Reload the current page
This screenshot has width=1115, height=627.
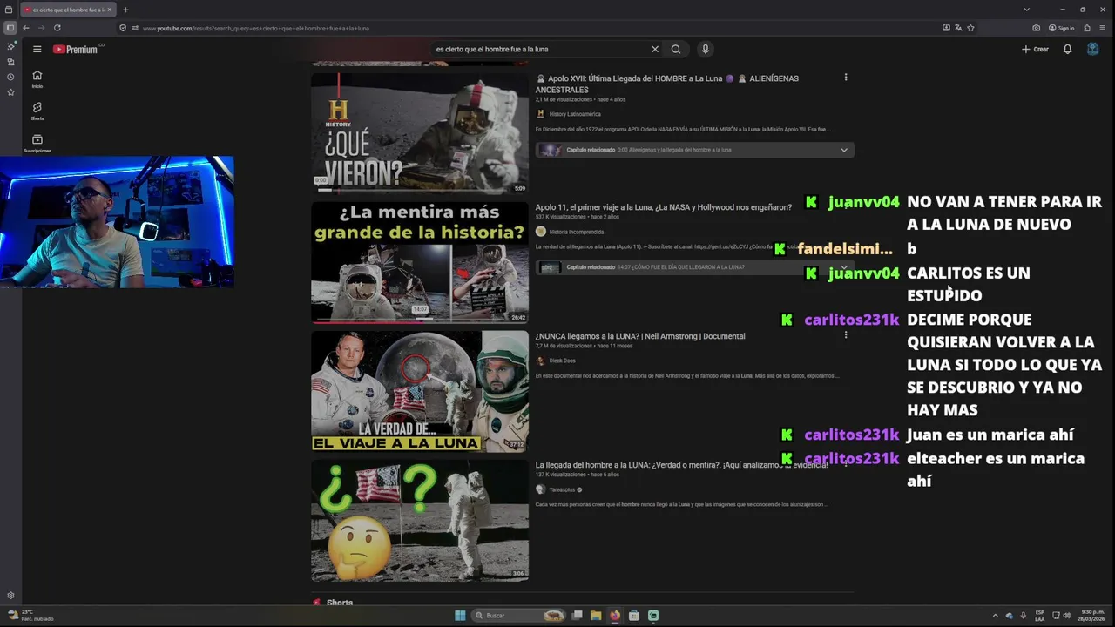[x=57, y=28]
